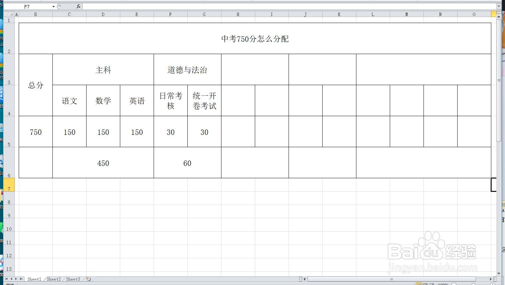Select column O header

[474, 14]
